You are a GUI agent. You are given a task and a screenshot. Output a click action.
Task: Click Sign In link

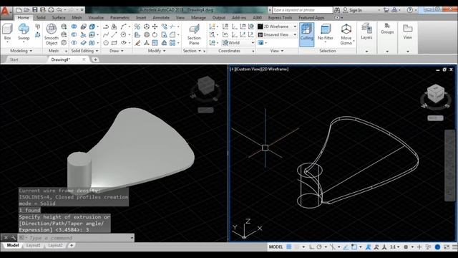(x=356, y=10)
